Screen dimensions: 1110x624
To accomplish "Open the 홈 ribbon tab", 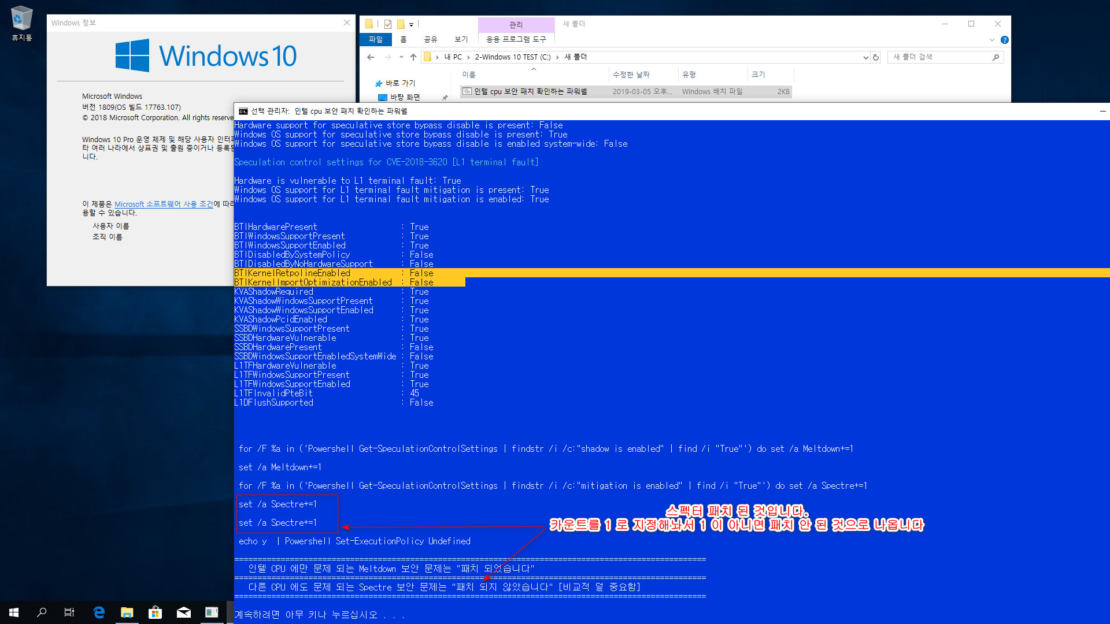I will coord(404,39).
